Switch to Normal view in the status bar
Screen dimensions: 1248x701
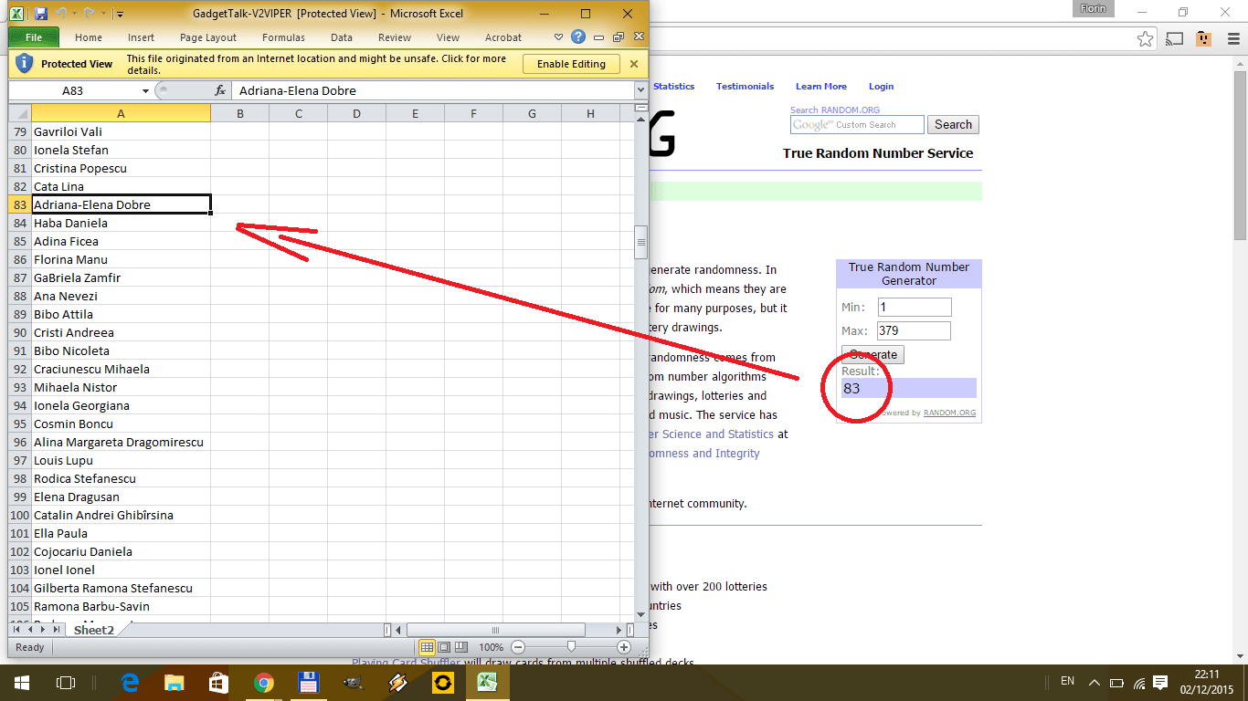428,647
